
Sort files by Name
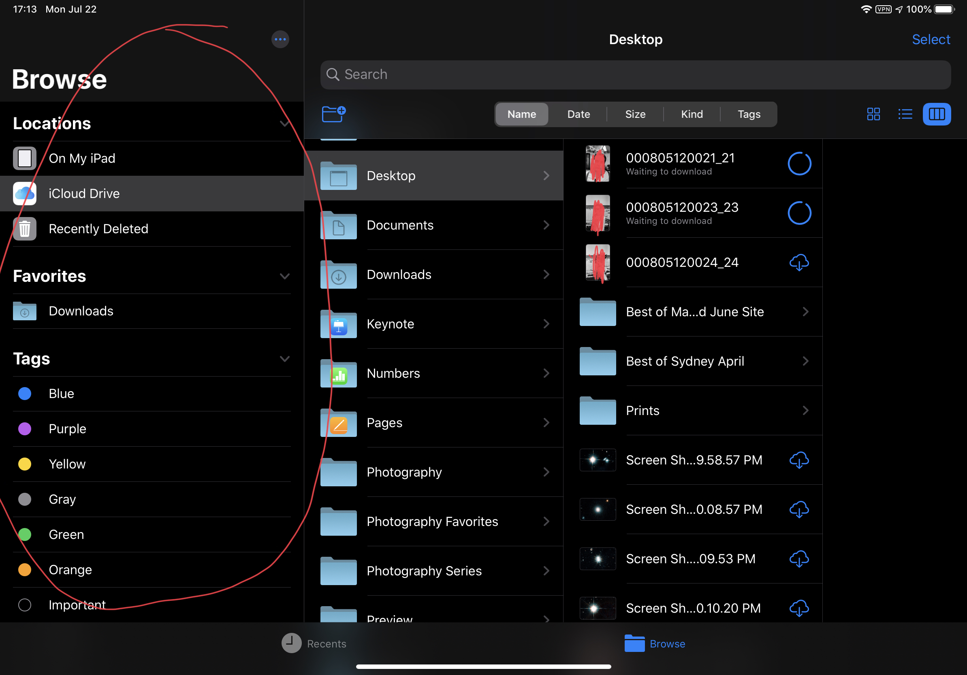[x=521, y=114]
